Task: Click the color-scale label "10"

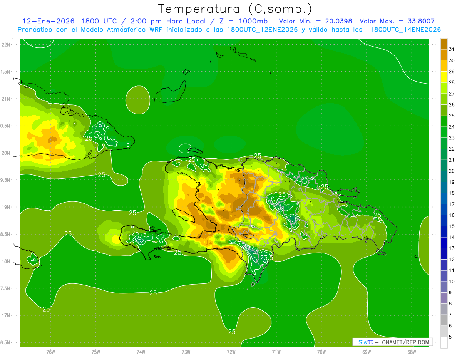Action: point(452,282)
